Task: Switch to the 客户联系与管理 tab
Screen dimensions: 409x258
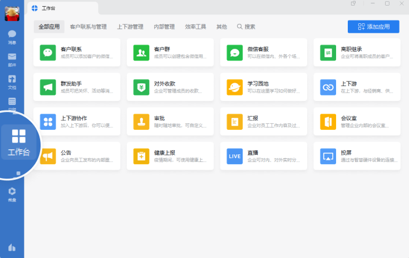Action: 88,27
